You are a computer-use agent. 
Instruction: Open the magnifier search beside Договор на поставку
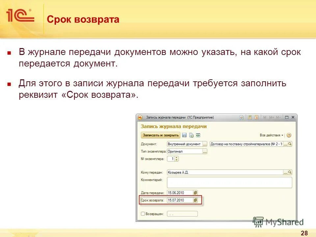click(x=290, y=144)
